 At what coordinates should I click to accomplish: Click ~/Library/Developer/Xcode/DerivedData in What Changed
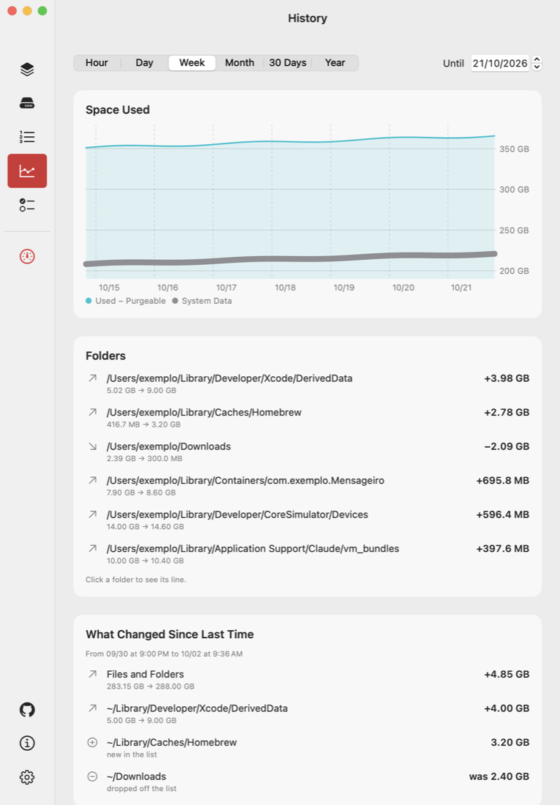click(x=307, y=714)
